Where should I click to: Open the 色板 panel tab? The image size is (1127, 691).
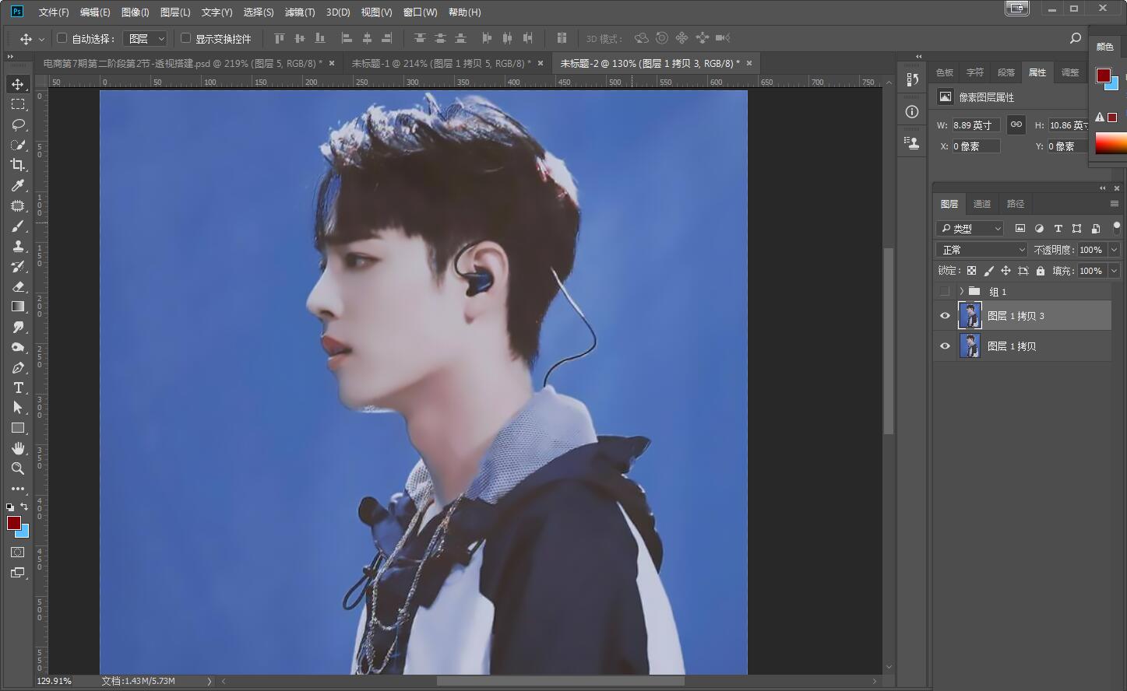(945, 72)
